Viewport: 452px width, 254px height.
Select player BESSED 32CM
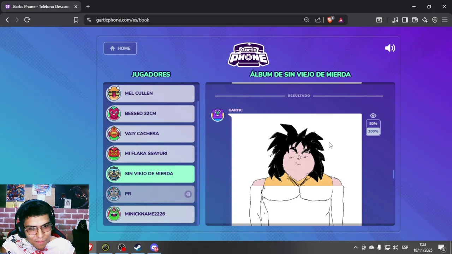[150, 114]
